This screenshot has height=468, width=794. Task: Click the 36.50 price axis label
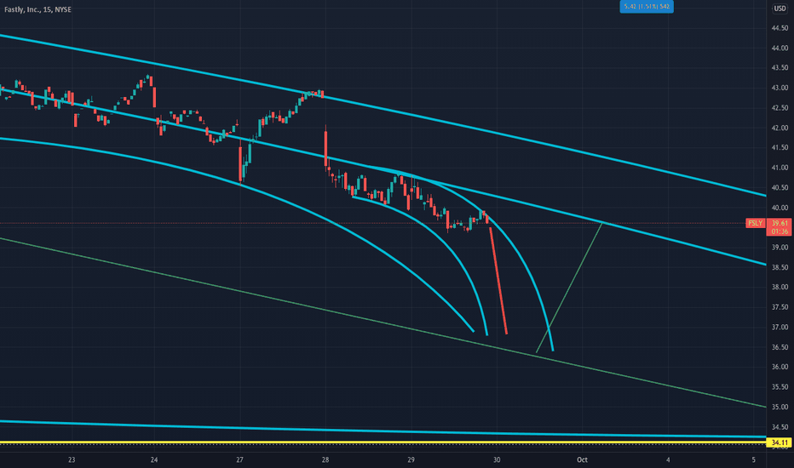[780, 347]
